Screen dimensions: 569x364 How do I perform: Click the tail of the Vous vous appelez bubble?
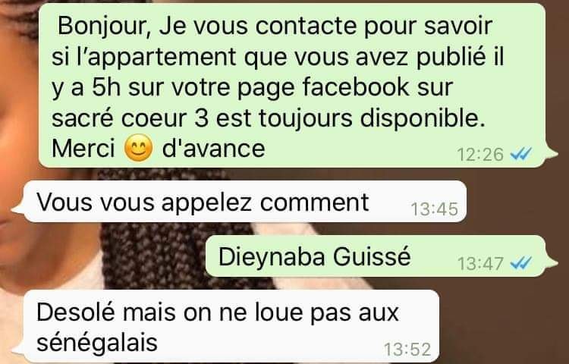pyautogui.click(x=18, y=209)
